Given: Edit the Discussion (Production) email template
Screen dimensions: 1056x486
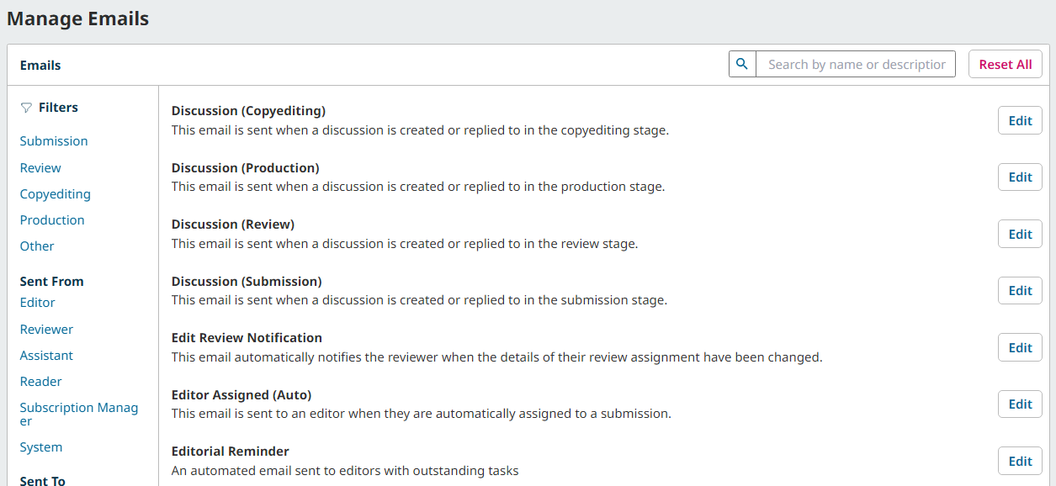Looking at the screenshot, I should (1020, 177).
